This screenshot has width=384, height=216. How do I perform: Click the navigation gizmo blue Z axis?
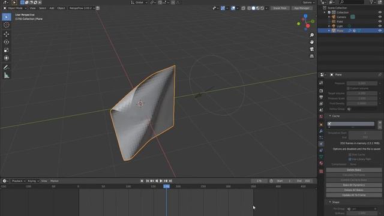pyautogui.click(x=305, y=16)
